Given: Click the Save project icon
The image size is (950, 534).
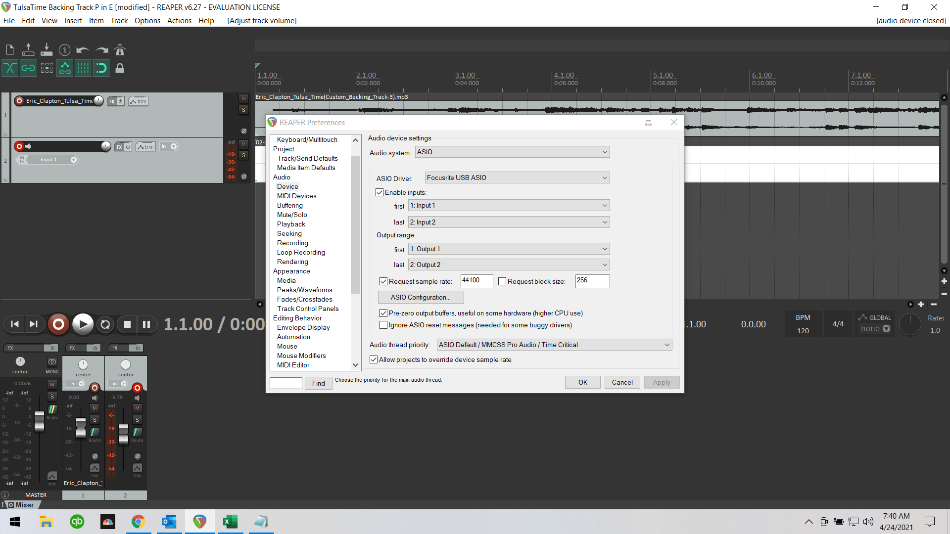Looking at the screenshot, I should [47, 49].
